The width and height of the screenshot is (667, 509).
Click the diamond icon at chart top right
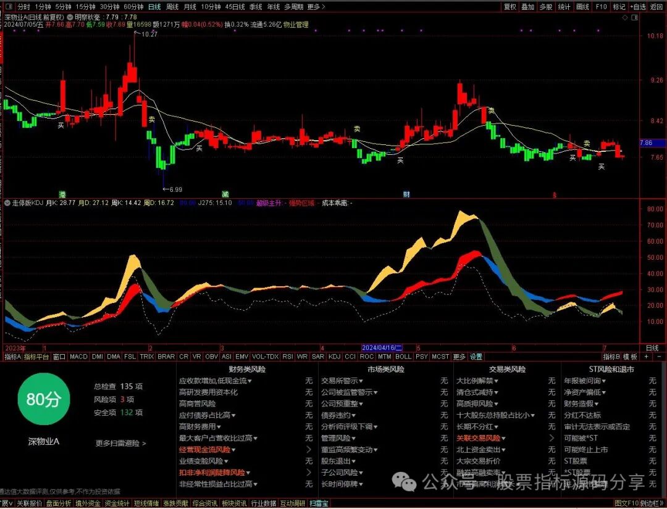click(x=625, y=17)
